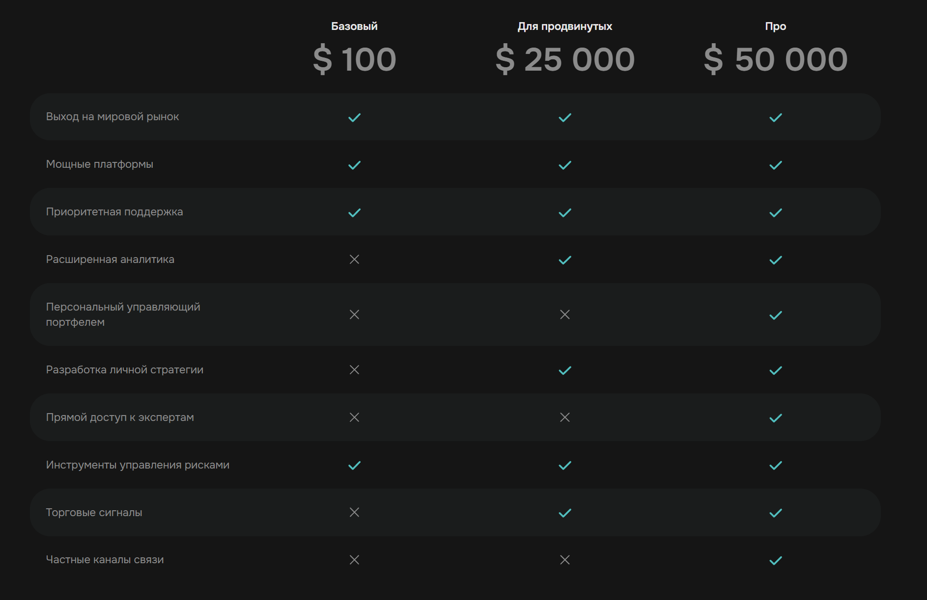Click the Для продвинутых checkmark for Разработка личной стратегии

565,370
